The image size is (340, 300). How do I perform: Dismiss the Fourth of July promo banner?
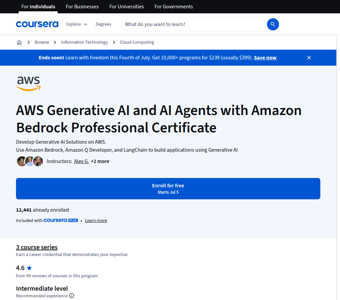coord(309,58)
